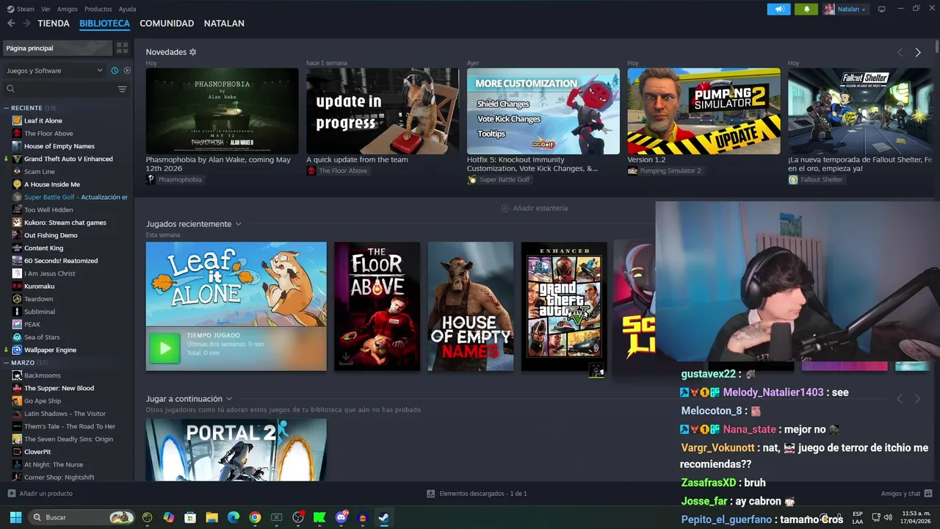This screenshot has width=940, height=529.
Task: Open the Añadir un producto plus icon
Action: [11, 494]
